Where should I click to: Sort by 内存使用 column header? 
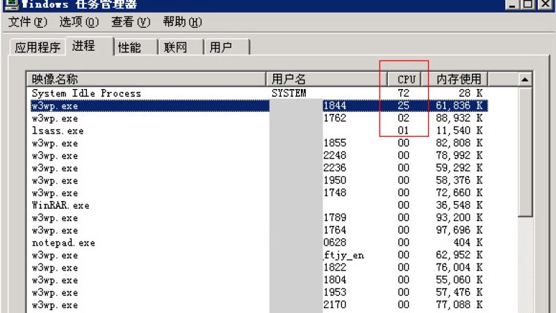[x=455, y=79]
